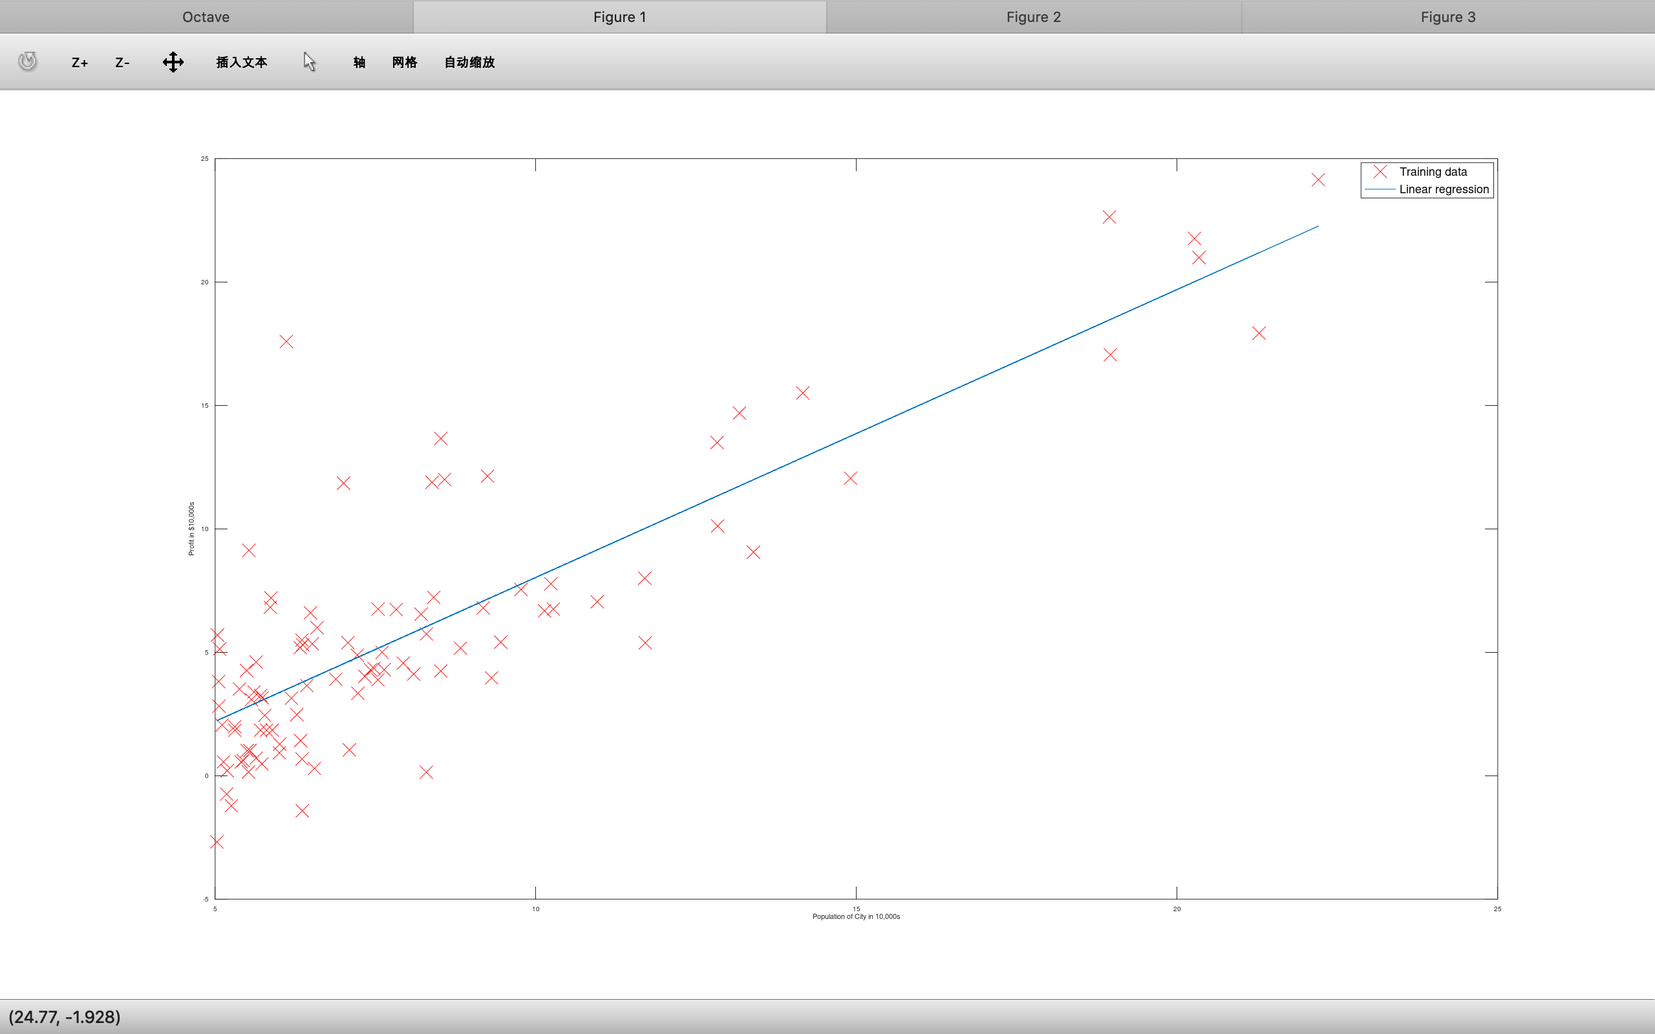Click the 自动缩放 autoscale button
Screen dimensions: 1655x1034
[469, 62]
